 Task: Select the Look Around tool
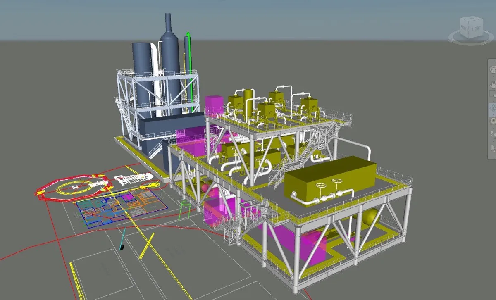click(494, 121)
